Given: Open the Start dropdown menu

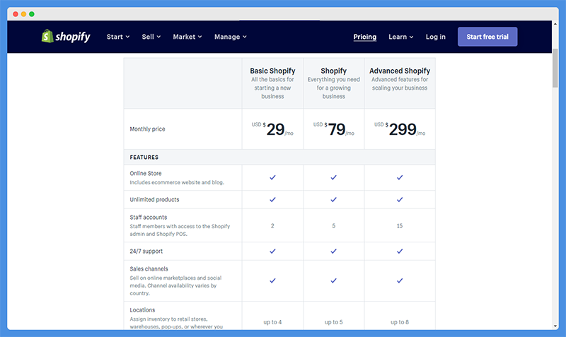Looking at the screenshot, I should point(118,37).
